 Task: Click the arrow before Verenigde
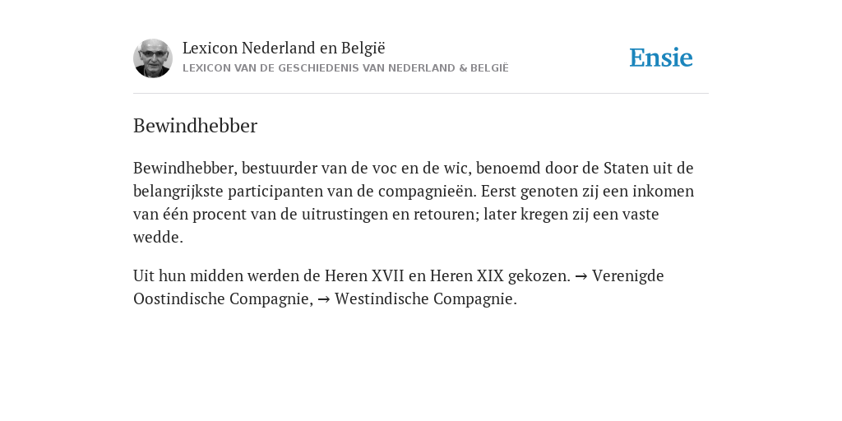coord(581,276)
